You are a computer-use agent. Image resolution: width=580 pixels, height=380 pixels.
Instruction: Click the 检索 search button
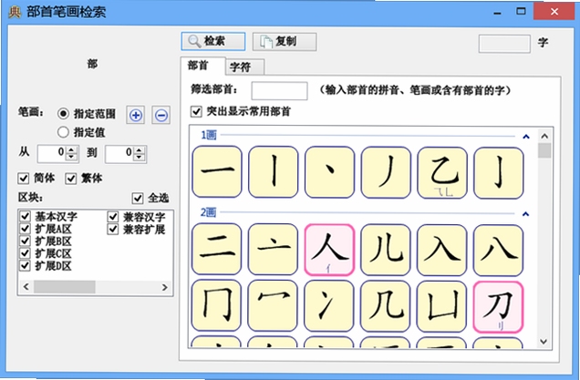[213, 41]
